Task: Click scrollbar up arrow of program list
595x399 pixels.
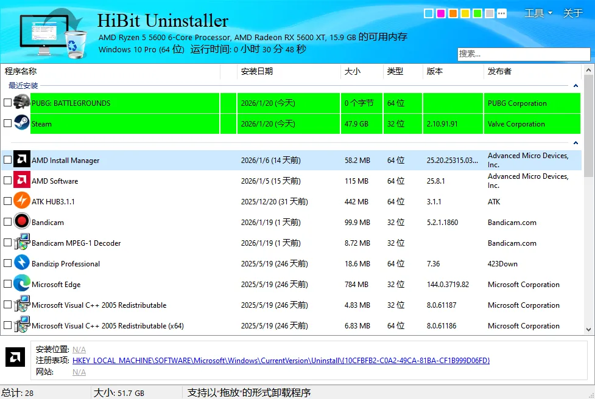Action: point(588,70)
